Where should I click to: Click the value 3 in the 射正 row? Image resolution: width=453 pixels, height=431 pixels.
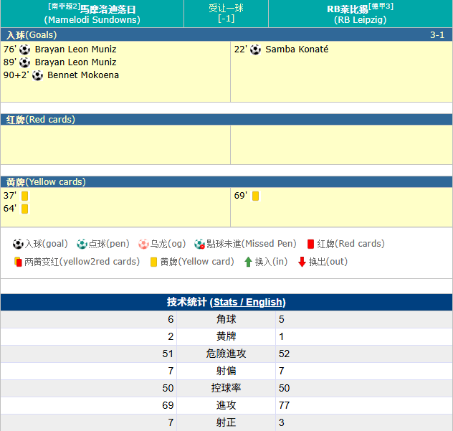click(x=282, y=422)
